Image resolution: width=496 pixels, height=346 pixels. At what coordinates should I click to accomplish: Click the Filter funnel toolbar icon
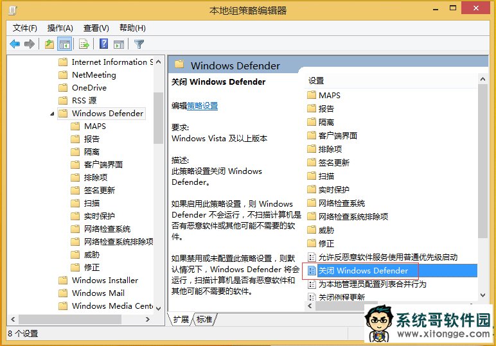click(139, 44)
